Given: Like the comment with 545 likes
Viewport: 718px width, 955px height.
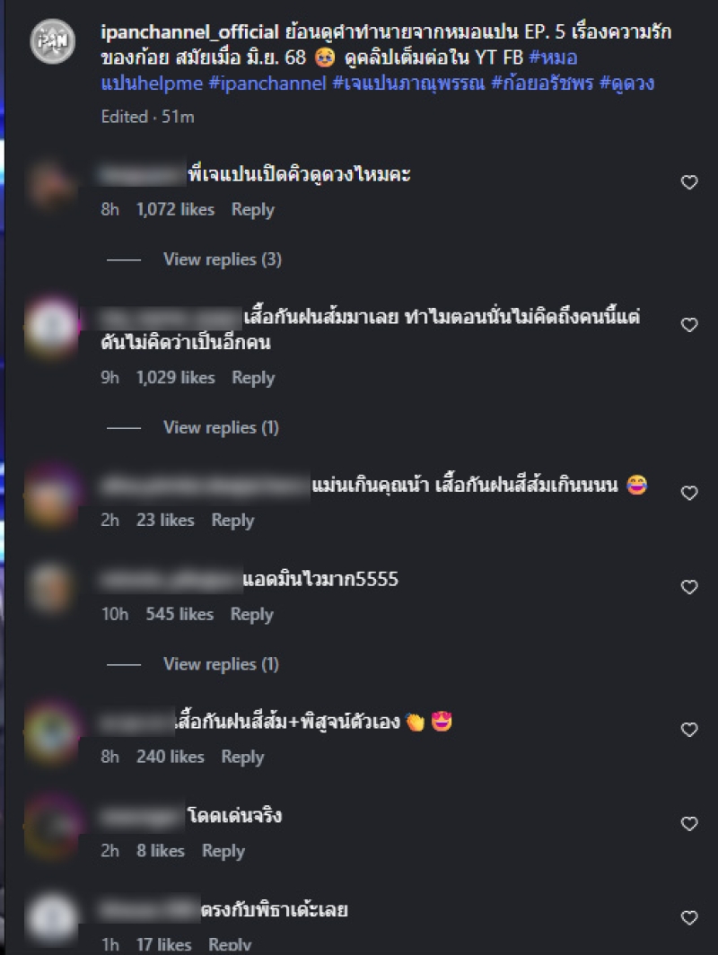Looking at the screenshot, I should (x=688, y=587).
